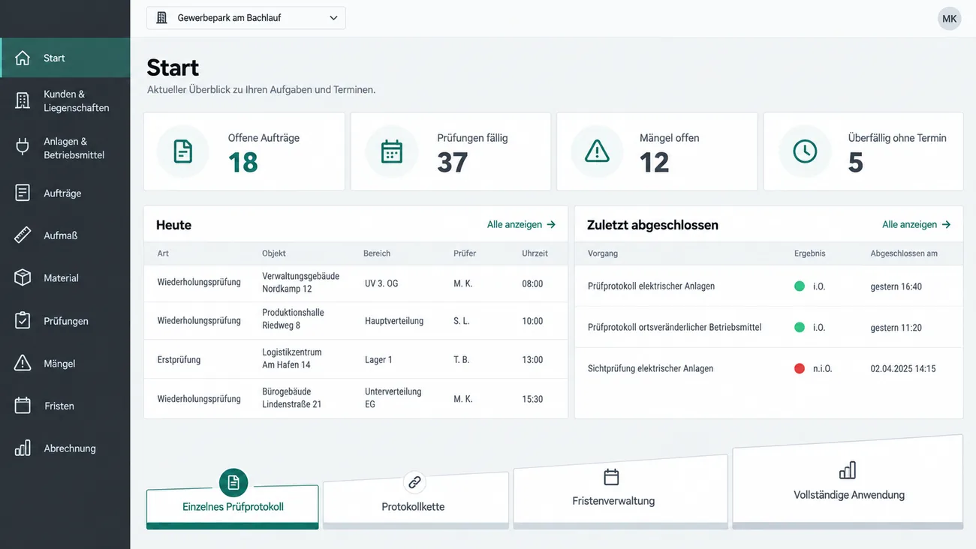Click the Mängel offen warning icon
The width and height of the screenshot is (976, 549).
click(x=597, y=151)
